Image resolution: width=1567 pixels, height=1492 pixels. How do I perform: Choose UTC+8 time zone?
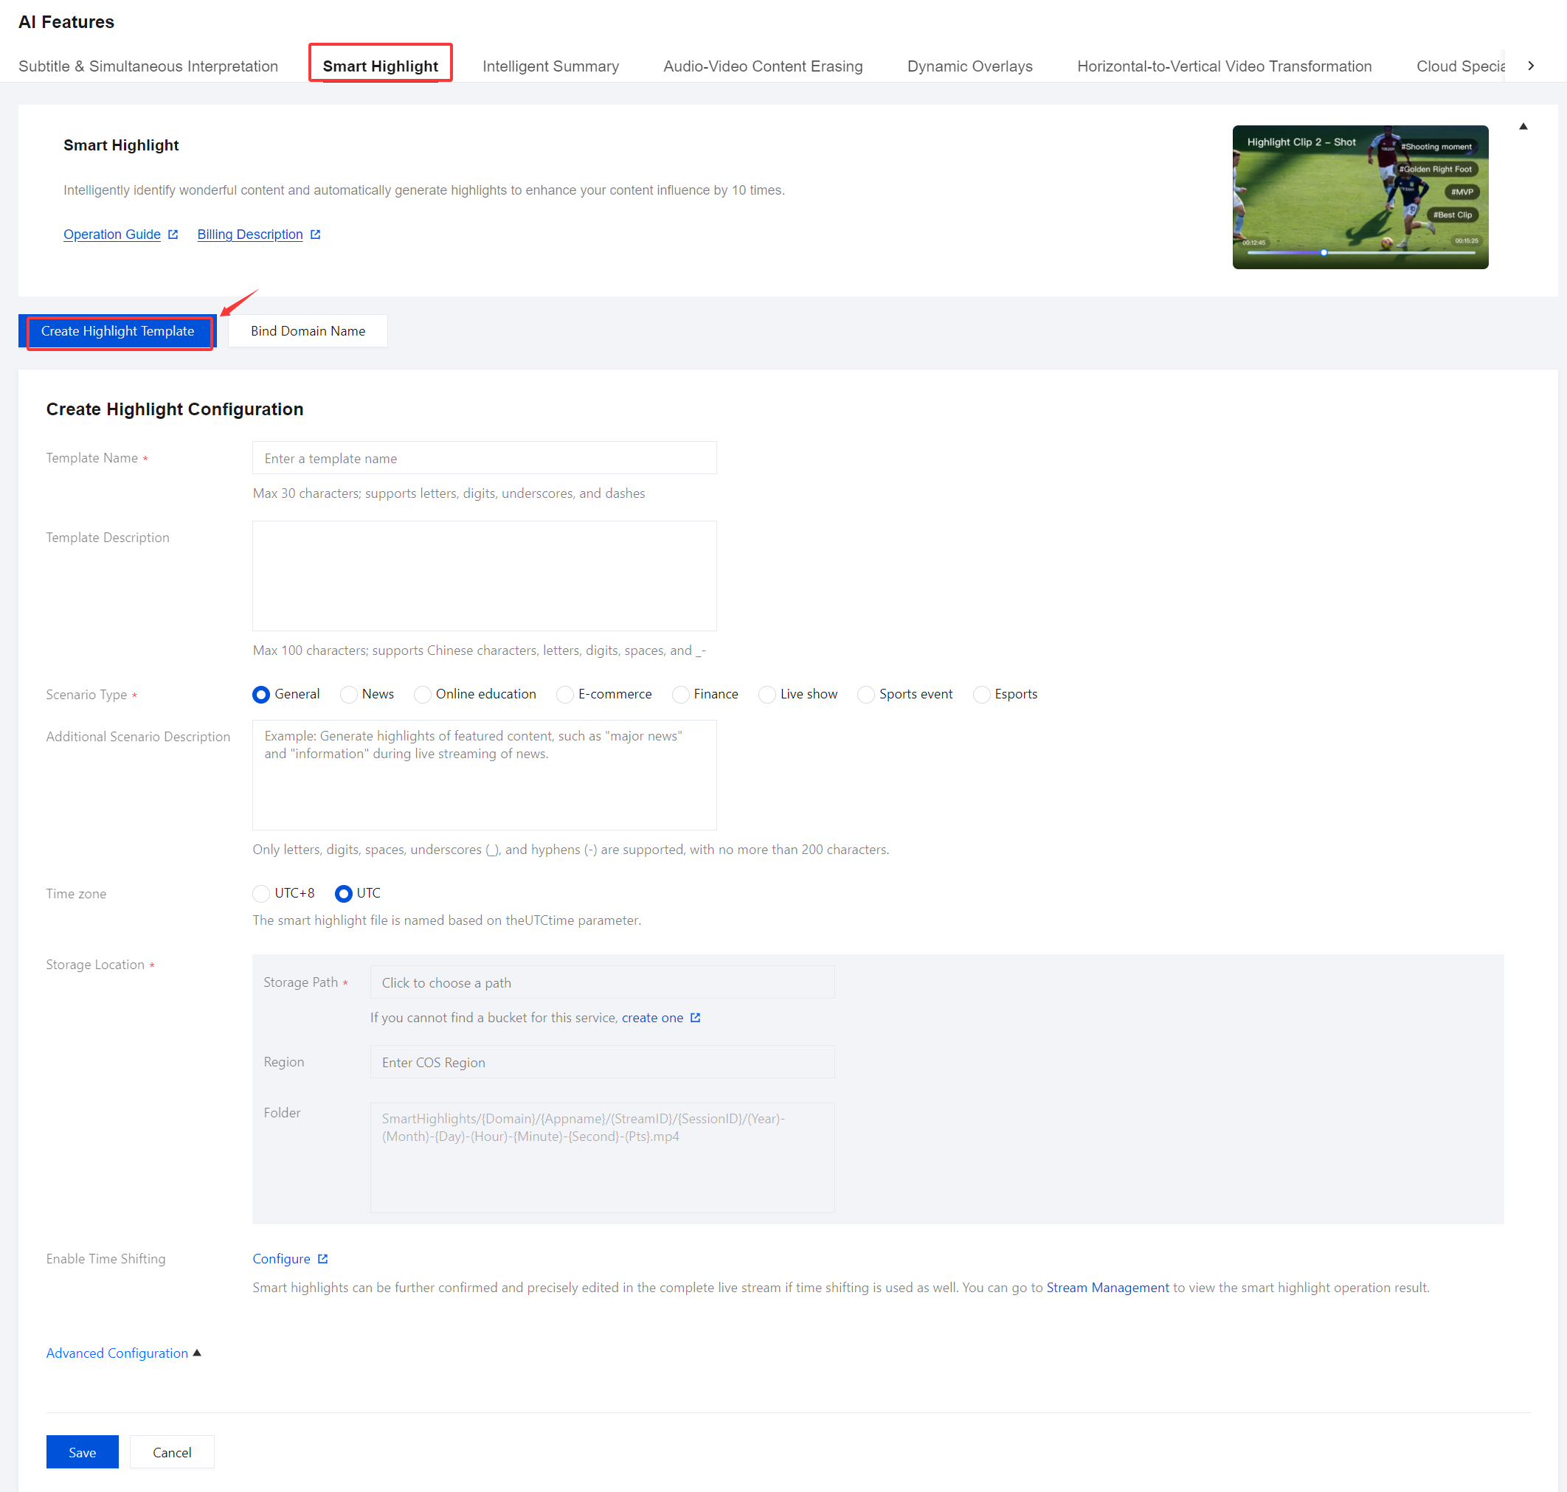pos(261,894)
